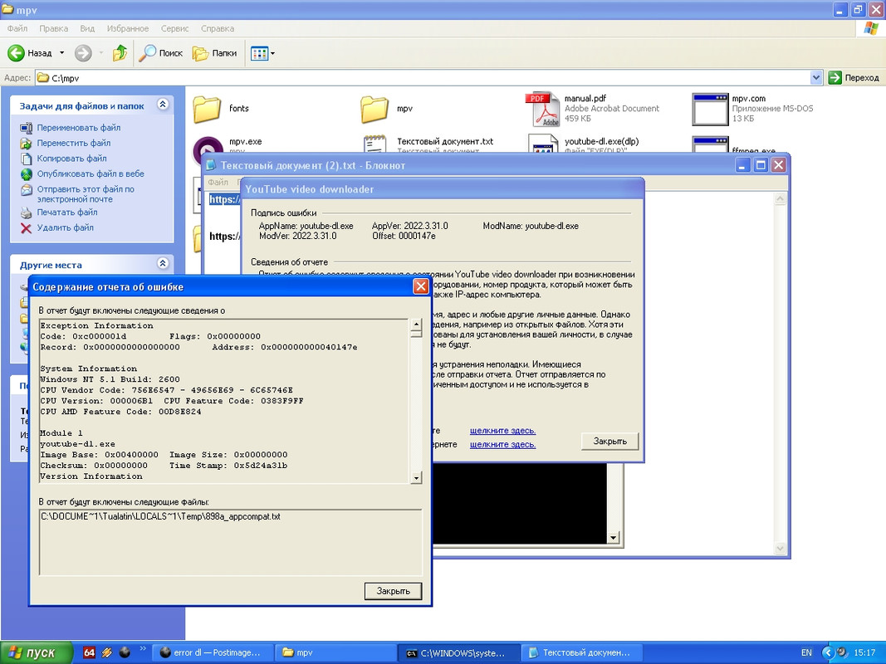Select the manual.pdf Acrobat icon
Screen dimensions: 886x664
[x=542, y=109]
